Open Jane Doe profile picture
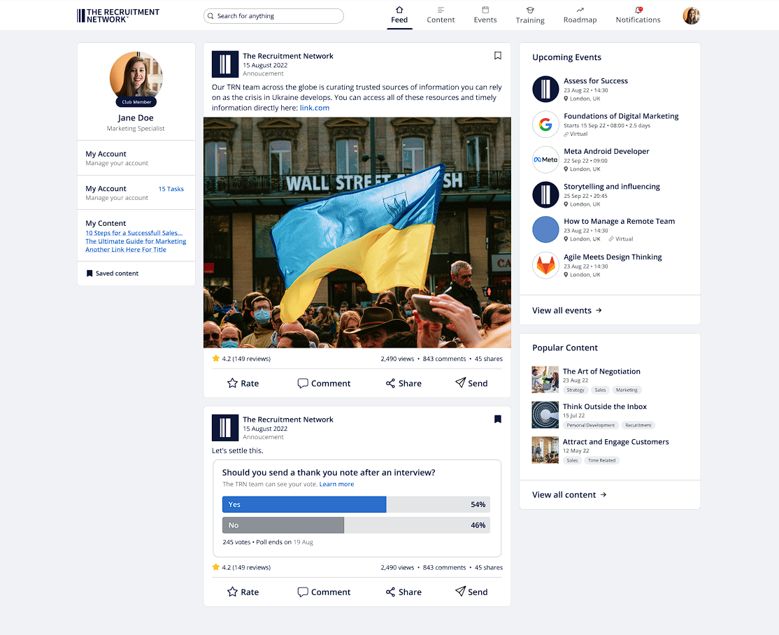779x635 pixels. coord(136,77)
